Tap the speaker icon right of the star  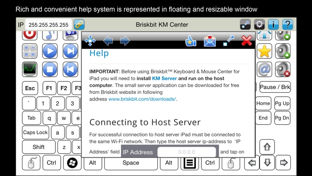pyautogui.click(x=282, y=51)
